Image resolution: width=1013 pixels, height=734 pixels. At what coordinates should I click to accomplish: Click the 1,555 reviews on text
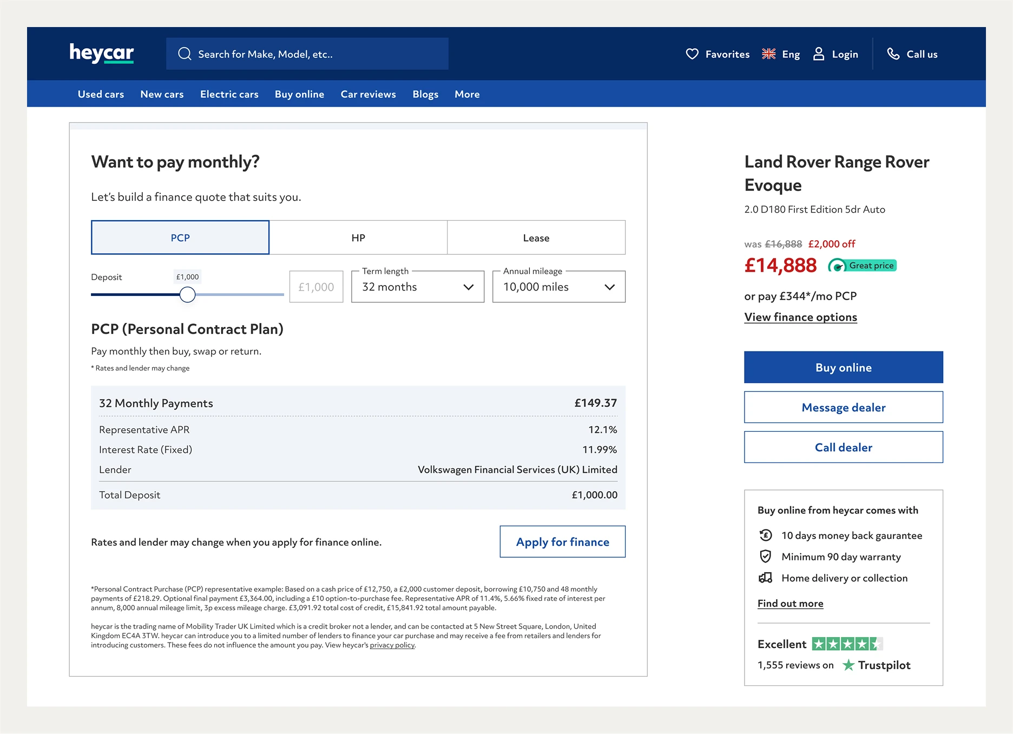point(795,665)
